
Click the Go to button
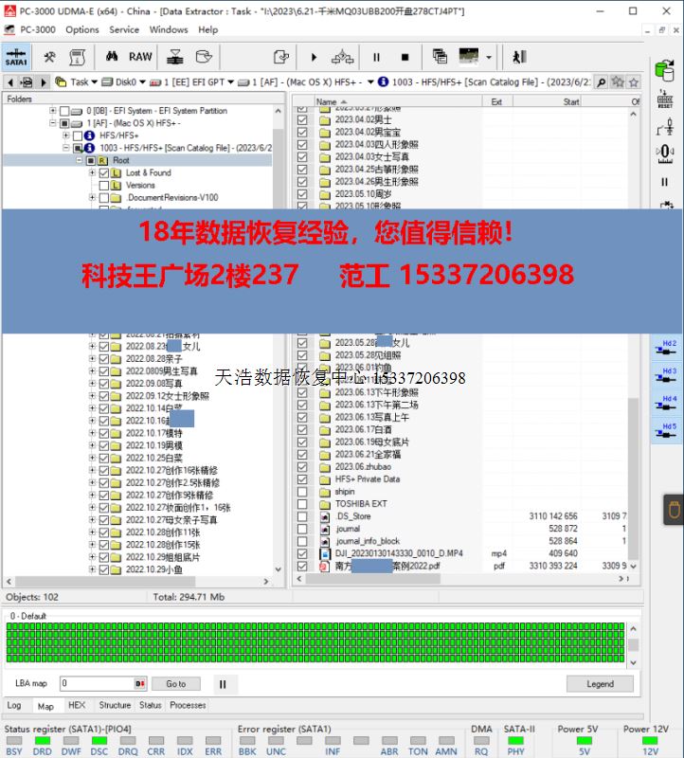[x=176, y=683]
